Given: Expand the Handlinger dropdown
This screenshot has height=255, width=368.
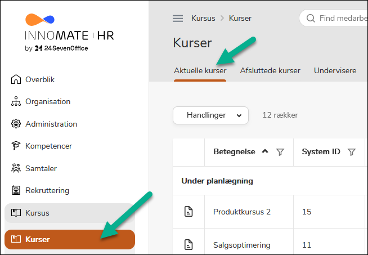Looking at the screenshot, I should 210,115.
